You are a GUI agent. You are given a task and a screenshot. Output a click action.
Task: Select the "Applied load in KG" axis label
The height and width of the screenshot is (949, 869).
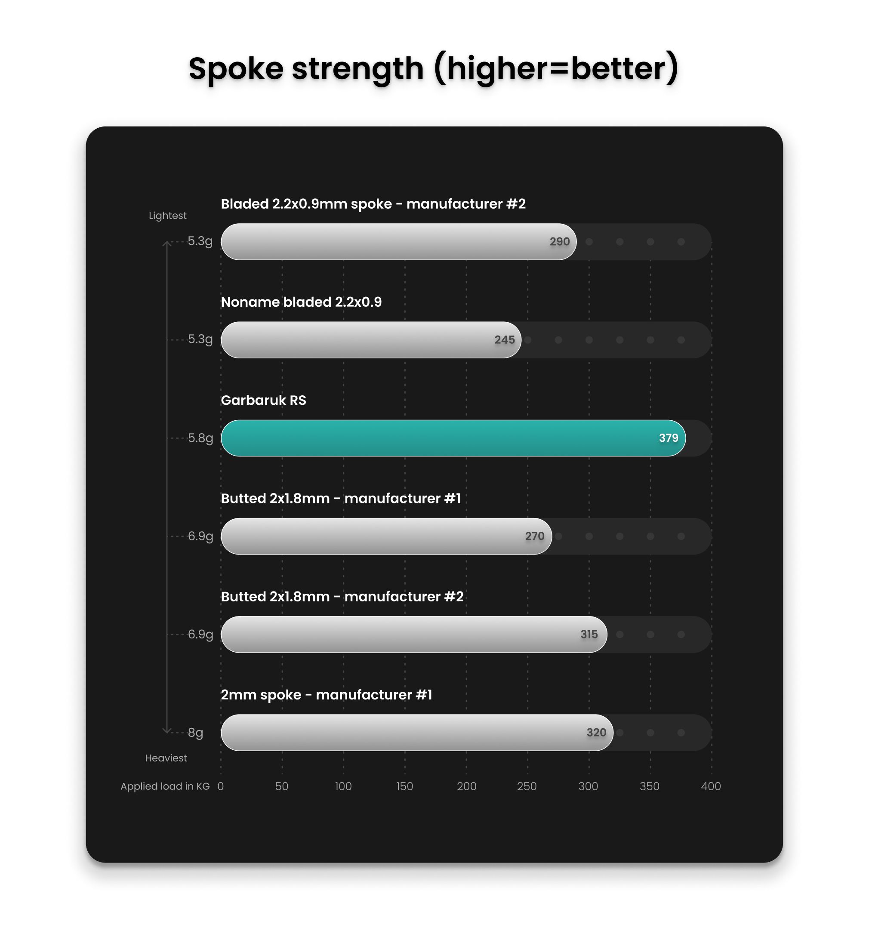[165, 786]
